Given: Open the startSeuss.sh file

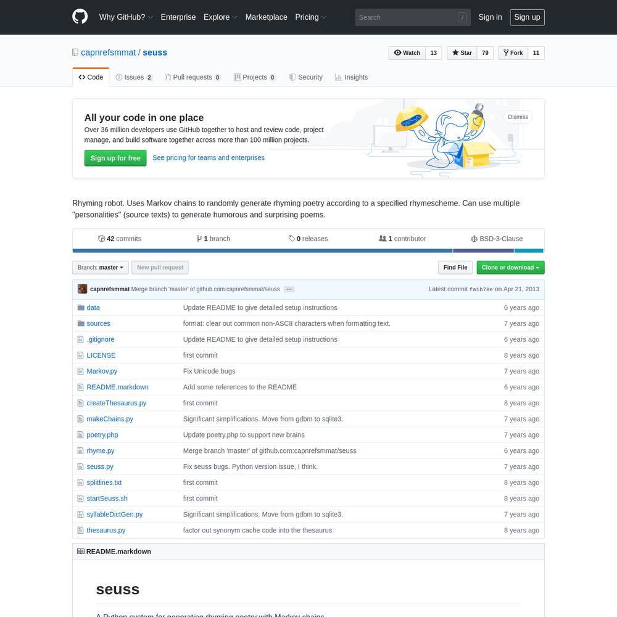Looking at the screenshot, I should (107, 499).
